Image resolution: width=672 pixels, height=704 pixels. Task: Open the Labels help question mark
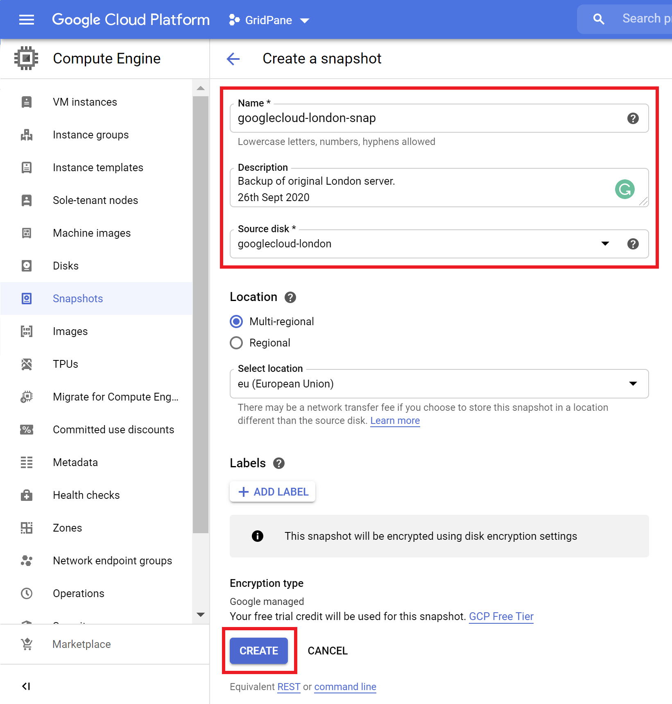279,463
